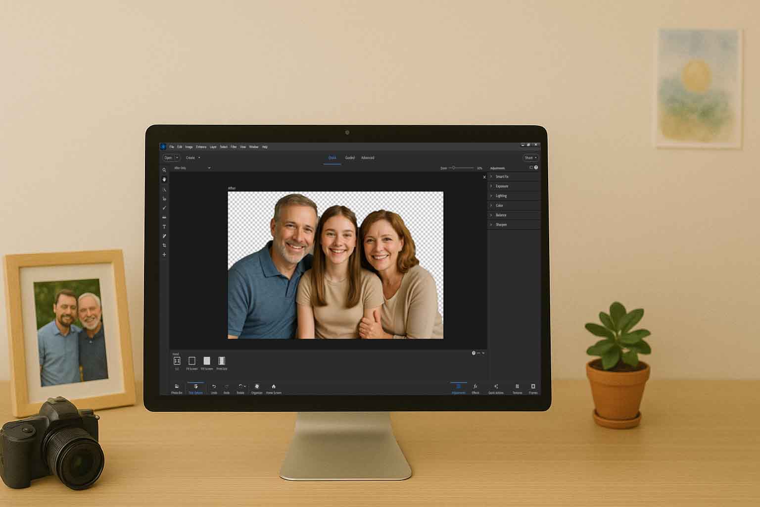Open the Home Screen

[x=273, y=387]
